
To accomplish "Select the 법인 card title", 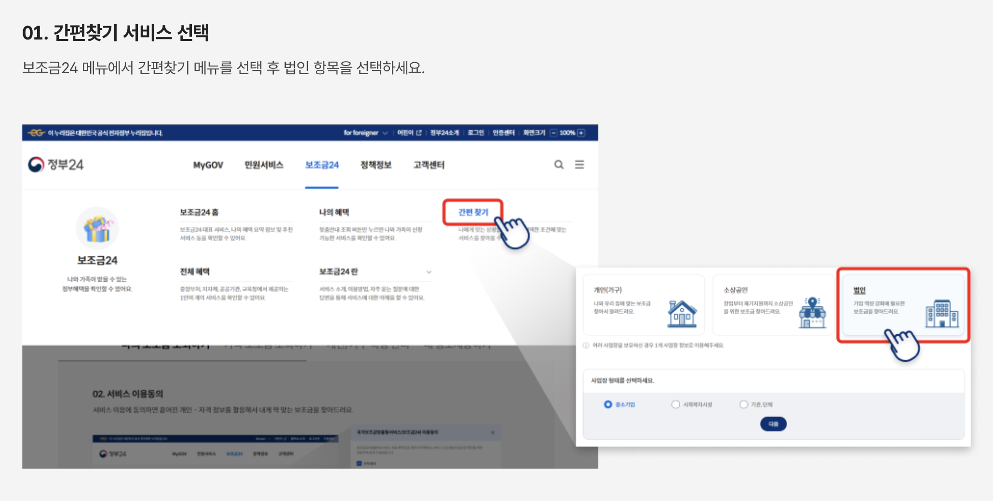I will [x=859, y=290].
